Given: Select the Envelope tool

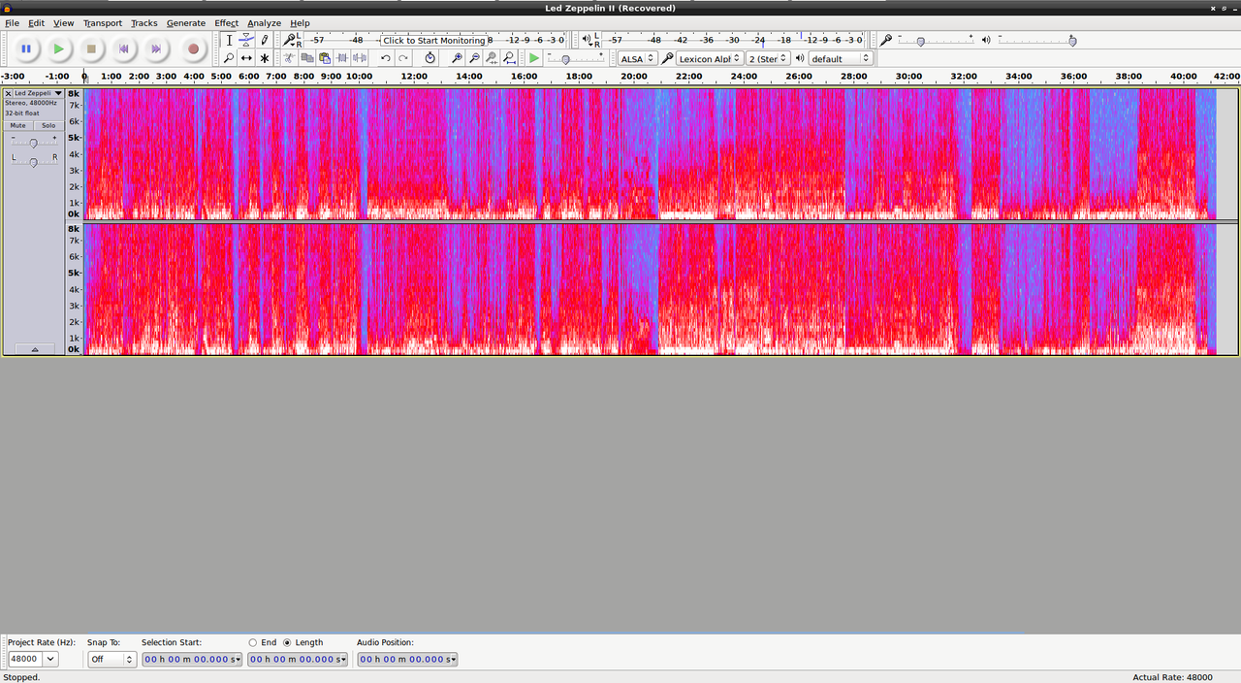Looking at the screenshot, I should [x=246, y=41].
